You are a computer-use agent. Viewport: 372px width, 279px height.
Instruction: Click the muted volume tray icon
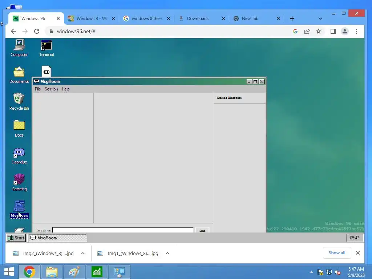(x=337, y=272)
